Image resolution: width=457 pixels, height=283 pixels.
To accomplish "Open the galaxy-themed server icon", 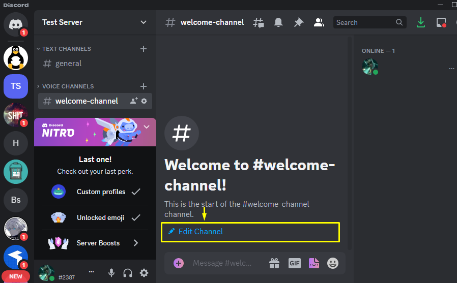I will (x=15, y=115).
